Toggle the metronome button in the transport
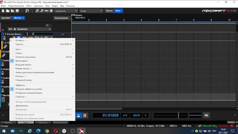 [x=78, y=115]
